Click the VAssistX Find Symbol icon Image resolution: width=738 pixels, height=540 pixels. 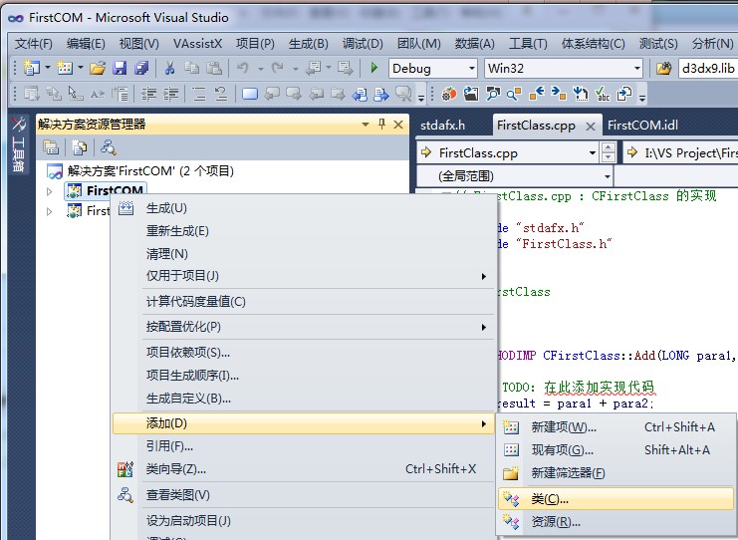coord(493,95)
